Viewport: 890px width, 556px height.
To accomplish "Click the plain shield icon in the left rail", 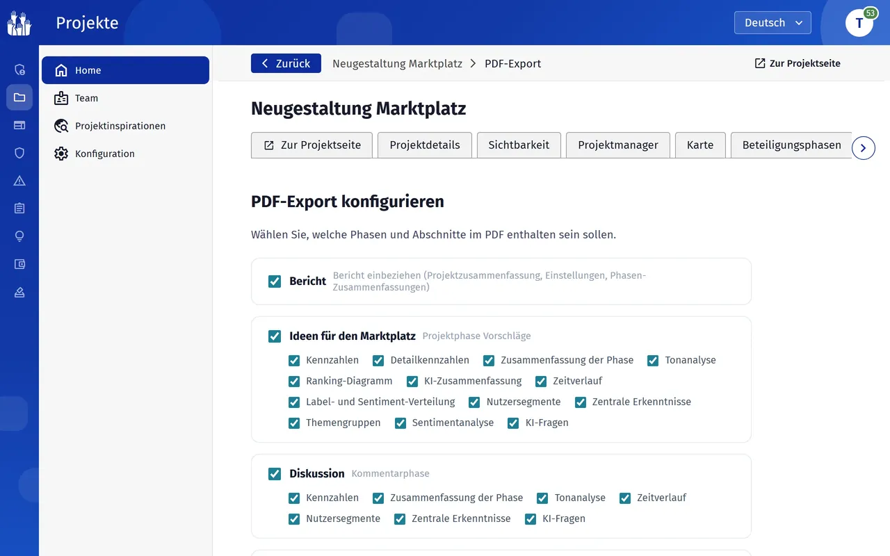I will click(x=19, y=153).
